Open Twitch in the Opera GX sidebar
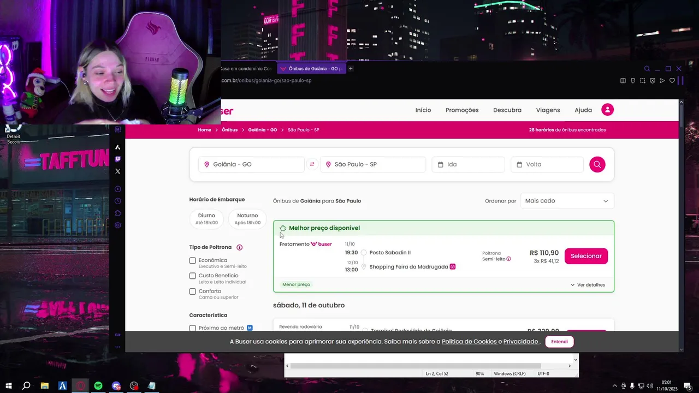Image resolution: width=699 pixels, height=393 pixels. [117, 159]
